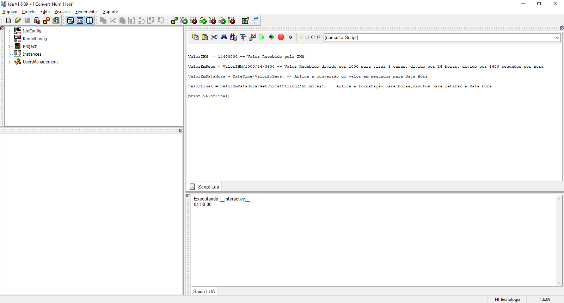Viewport: 564px width, 303px height.
Task: Click scroll down arrow in output panel
Action: coord(559,283)
